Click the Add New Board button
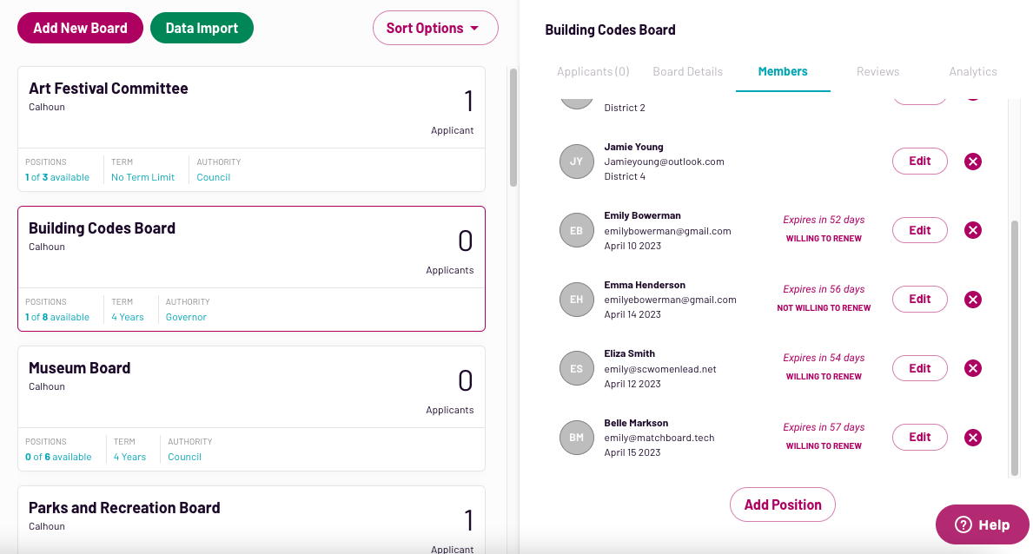Screen dimensions: 1033x554 pos(80,28)
